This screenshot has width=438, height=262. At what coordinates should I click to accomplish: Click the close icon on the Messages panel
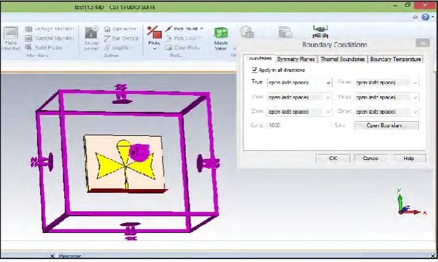tap(53, 256)
